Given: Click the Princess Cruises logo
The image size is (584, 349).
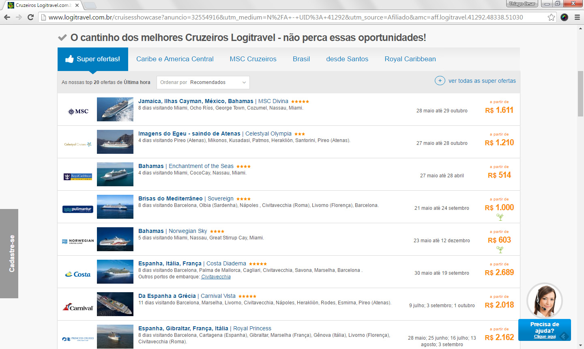Looking at the screenshot, I should coord(78,338).
